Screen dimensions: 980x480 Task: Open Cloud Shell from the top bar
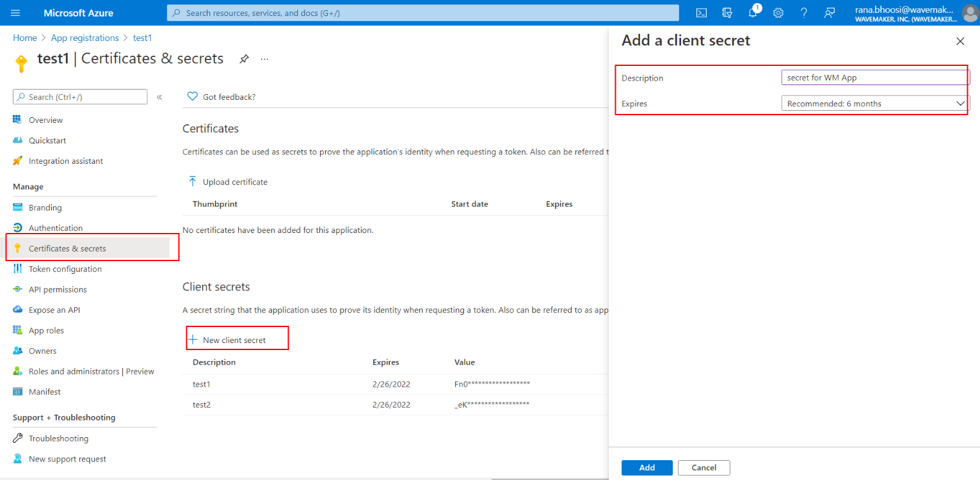(702, 13)
